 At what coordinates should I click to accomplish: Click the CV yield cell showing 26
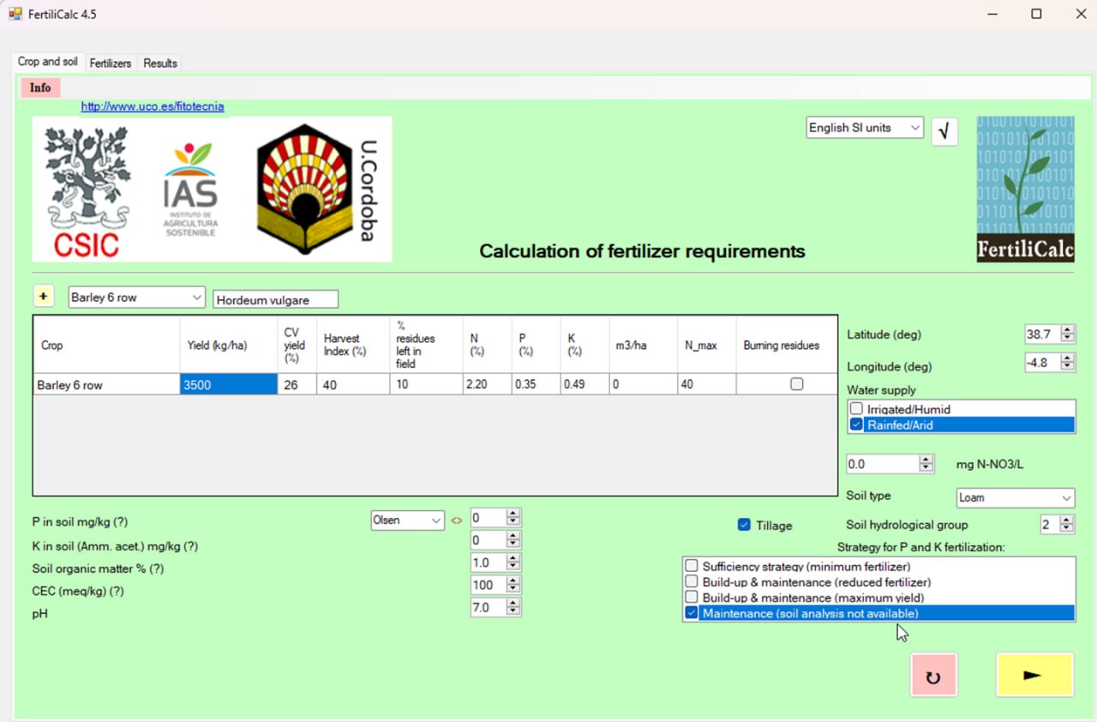point(297,384)
